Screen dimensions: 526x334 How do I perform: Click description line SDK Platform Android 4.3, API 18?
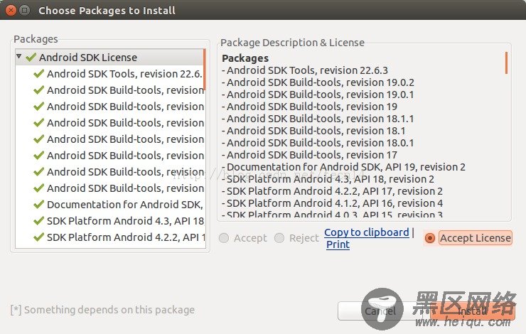pos(328,179)
